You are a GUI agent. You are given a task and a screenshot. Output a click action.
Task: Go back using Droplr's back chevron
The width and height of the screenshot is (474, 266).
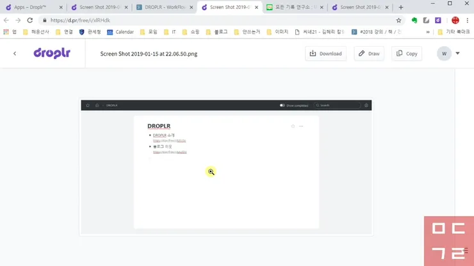[15, 54]
